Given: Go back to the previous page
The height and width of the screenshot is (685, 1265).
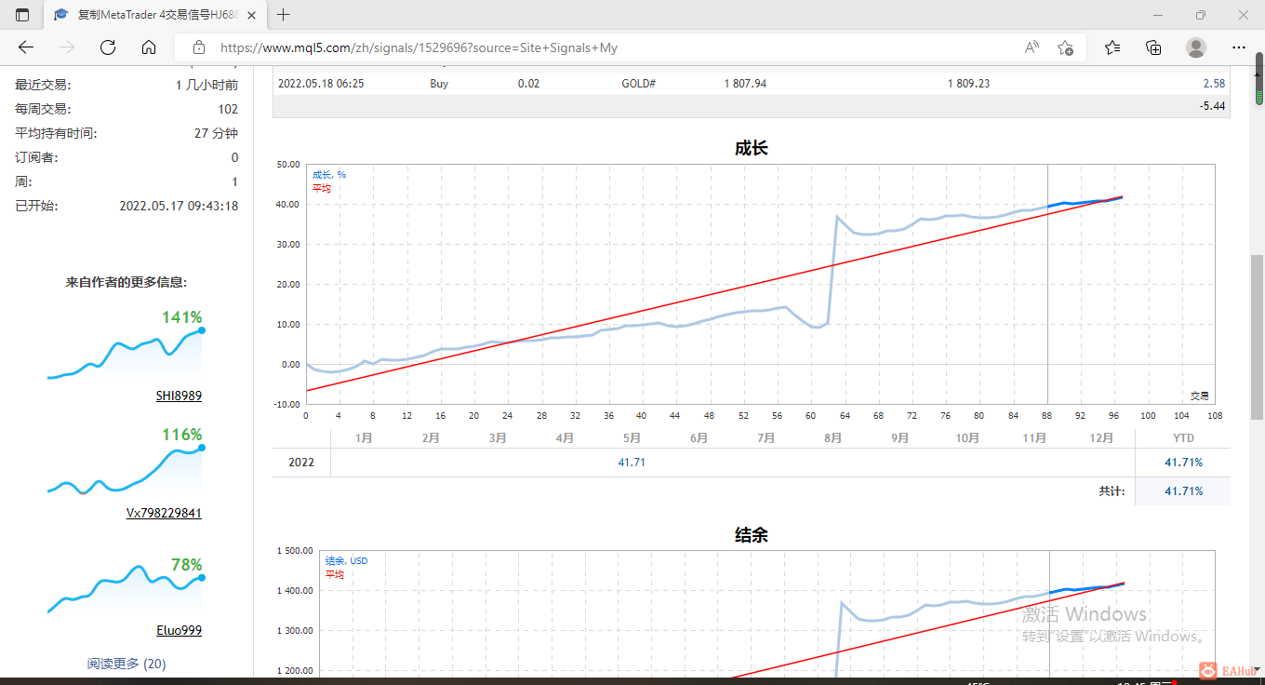Looking at the screenshot, I should pos(26,47).
